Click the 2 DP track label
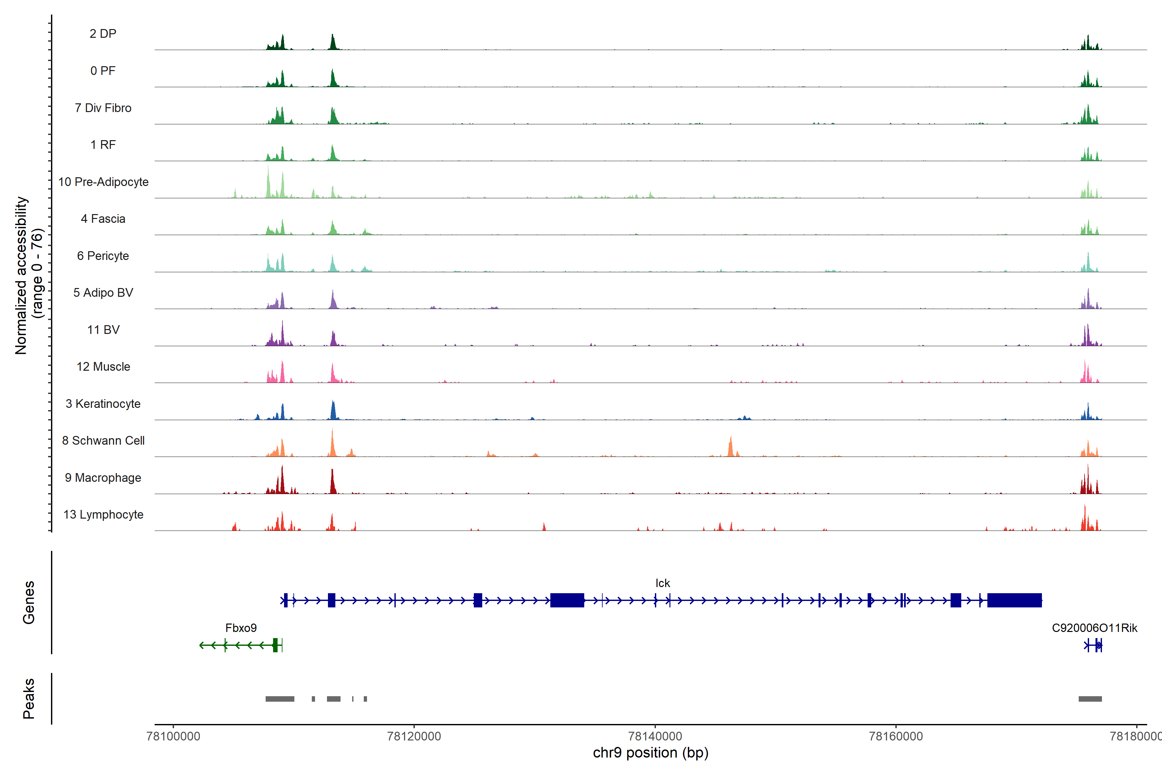This screenshot has height=775, width=1162. 103,34
